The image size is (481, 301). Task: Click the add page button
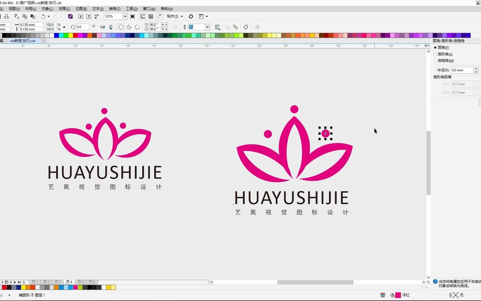pos(24,282)
